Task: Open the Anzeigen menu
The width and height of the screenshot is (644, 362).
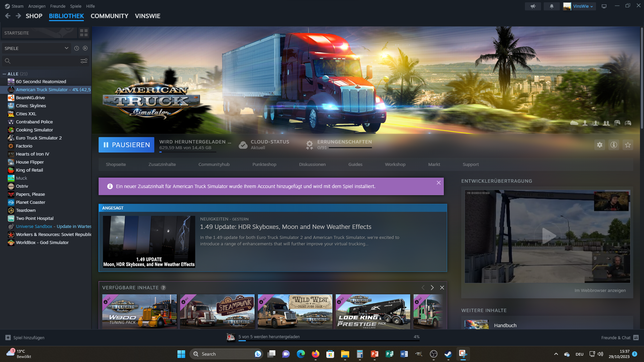Action: coord(37,6)
